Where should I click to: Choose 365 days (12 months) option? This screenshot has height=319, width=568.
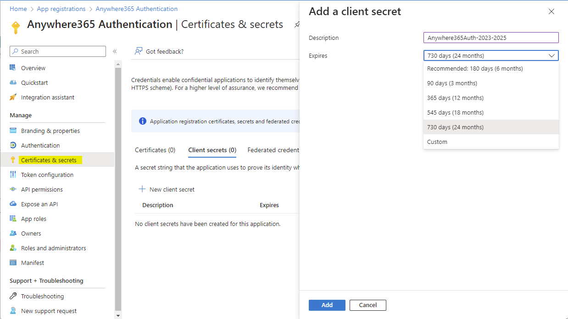[455, 98]
